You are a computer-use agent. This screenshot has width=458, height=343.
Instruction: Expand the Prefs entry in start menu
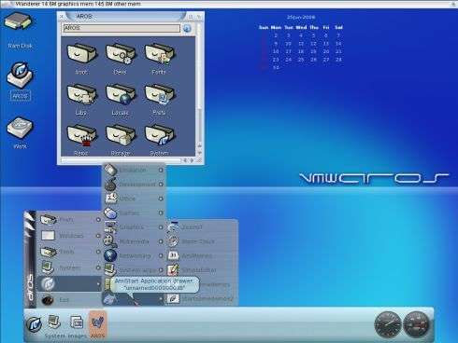pos(70,220)
